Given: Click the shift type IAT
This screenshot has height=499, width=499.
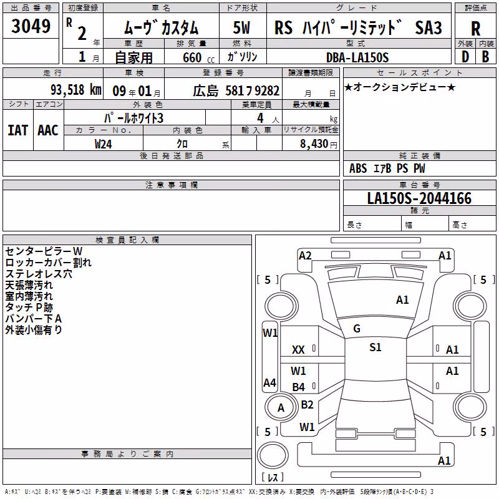Looking at the screenshot, I should tap(18, 130).
